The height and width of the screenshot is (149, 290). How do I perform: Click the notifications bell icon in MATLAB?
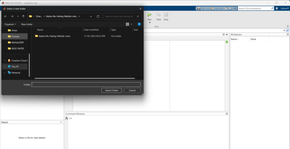point(277,8)
